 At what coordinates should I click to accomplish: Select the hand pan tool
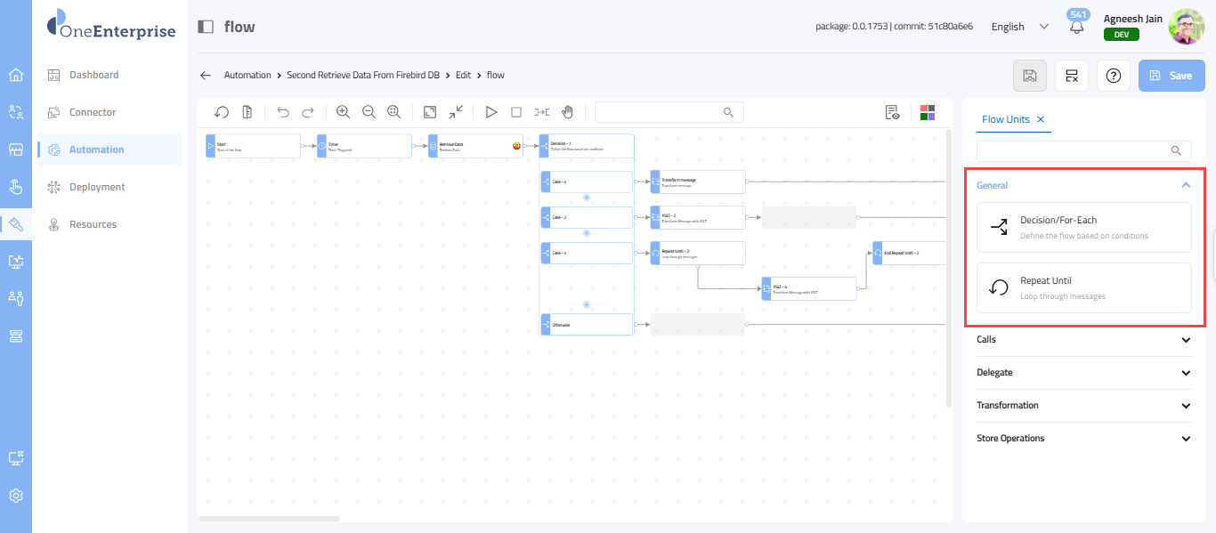click(x=567, y=112)
